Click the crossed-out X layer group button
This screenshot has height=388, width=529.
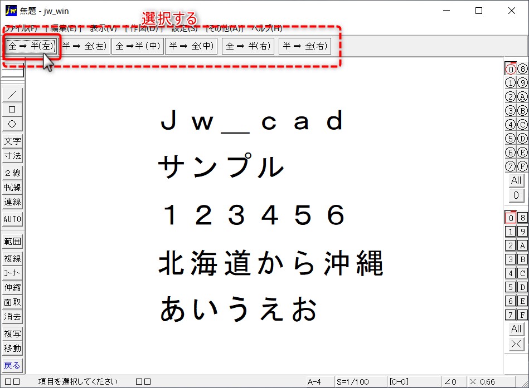coord(516,344)
